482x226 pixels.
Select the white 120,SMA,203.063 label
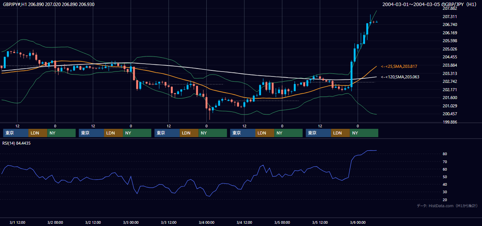pyautogui.click(x=400, y=77)
